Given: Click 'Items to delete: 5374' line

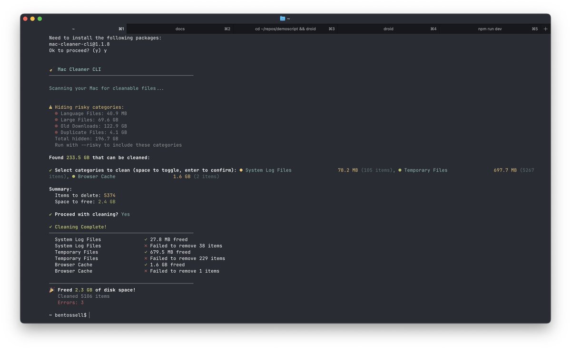Looking at the screenshot, I should click(85, 195).
